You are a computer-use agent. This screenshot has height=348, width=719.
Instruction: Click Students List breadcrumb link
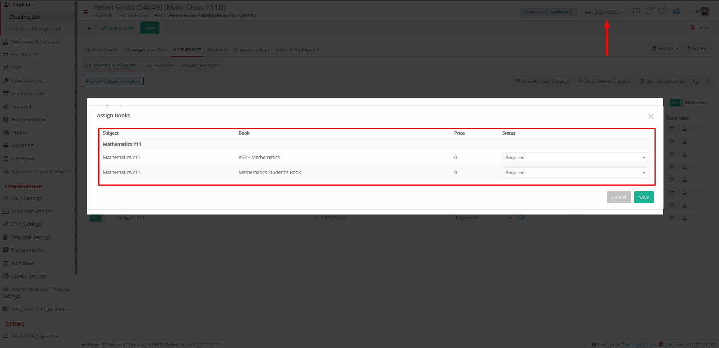(133, 15)
